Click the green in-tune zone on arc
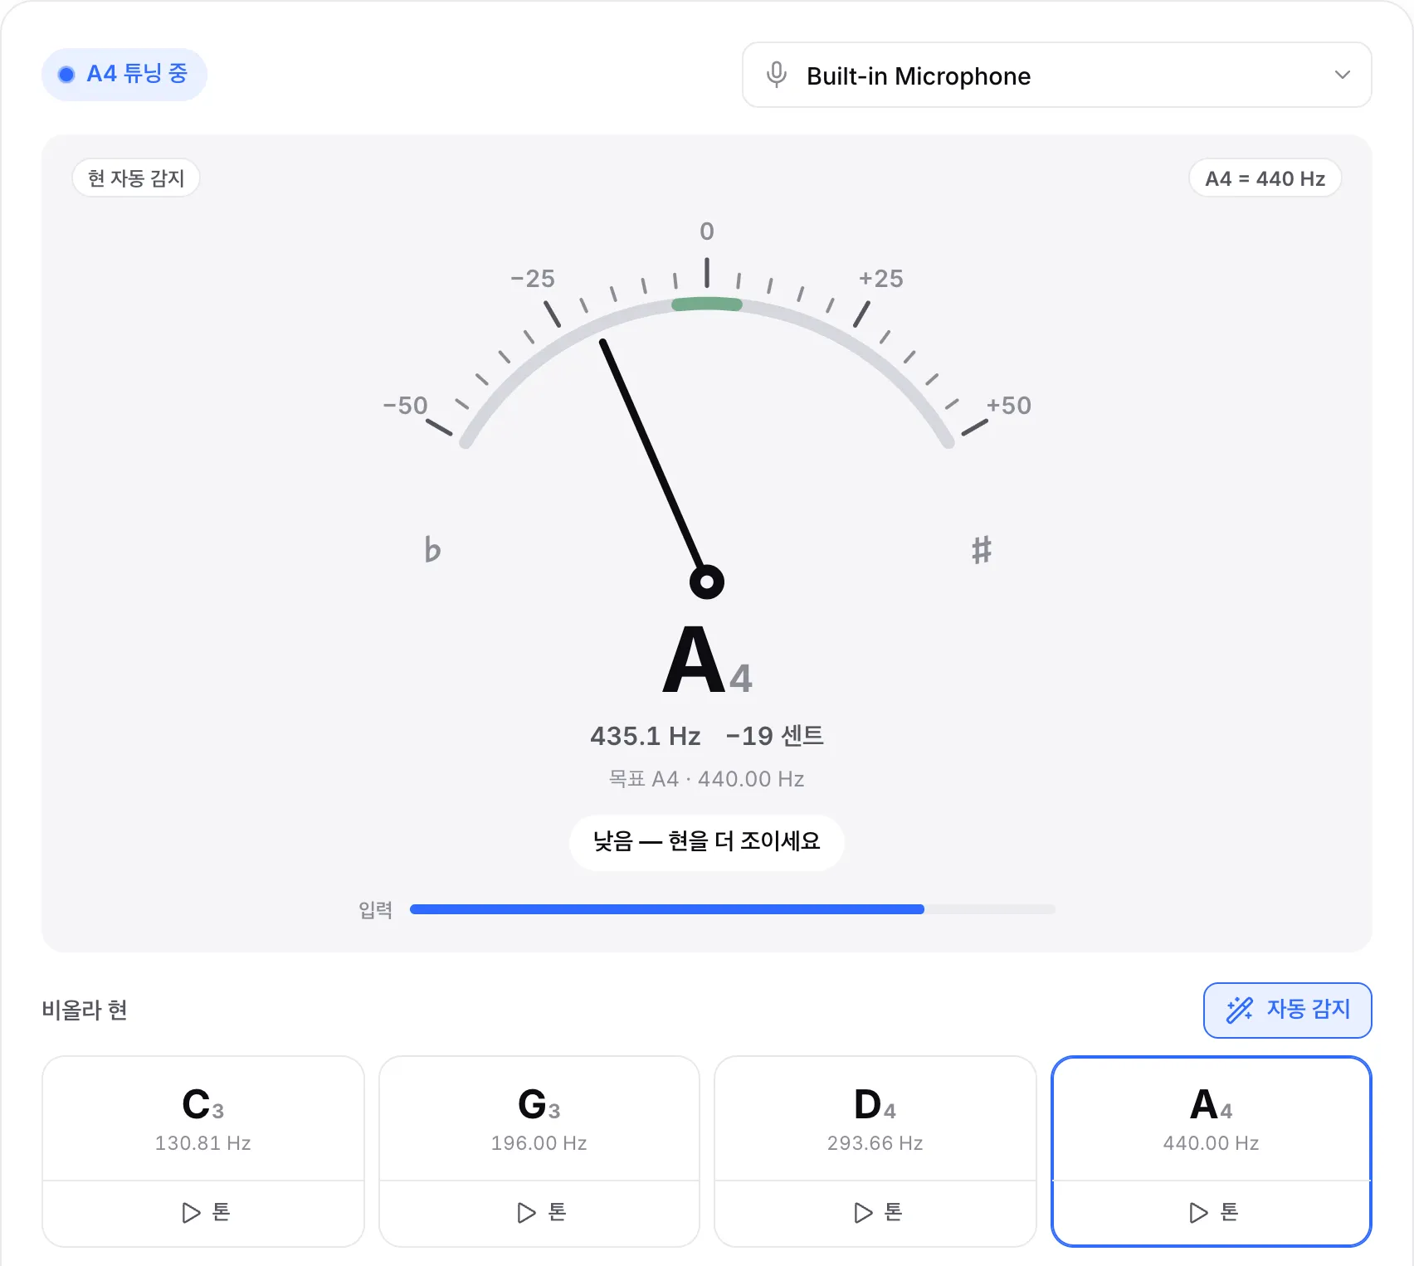The height and width of the screenshot is (1266, 1414). [x=707, y=304]
